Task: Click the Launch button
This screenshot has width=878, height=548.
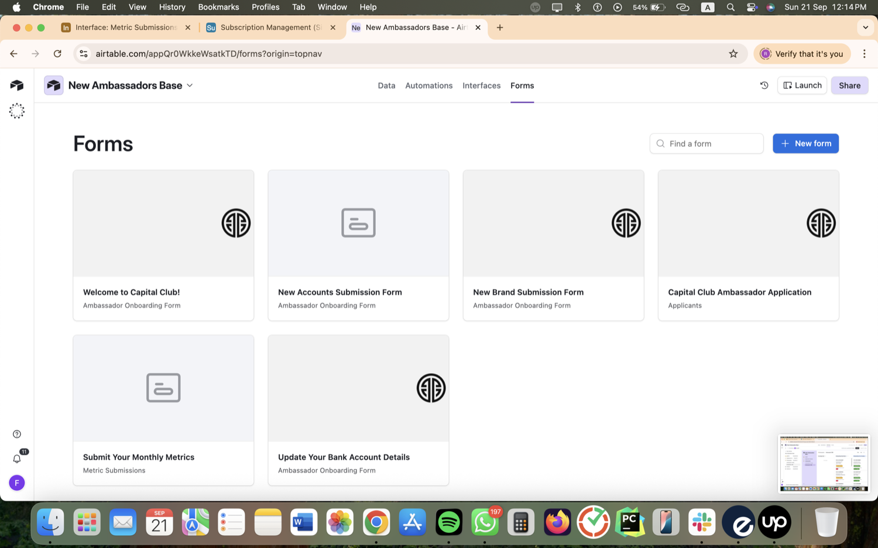Action: click(x=802, y=85)
